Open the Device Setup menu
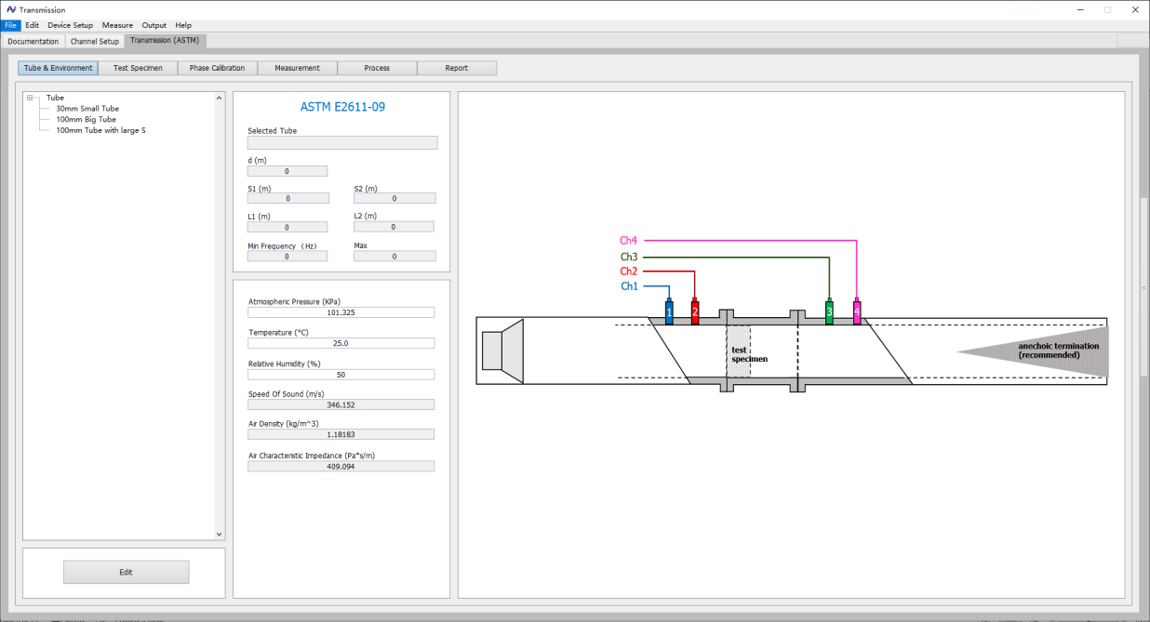The image size is (1150, 622). [71, 25]
